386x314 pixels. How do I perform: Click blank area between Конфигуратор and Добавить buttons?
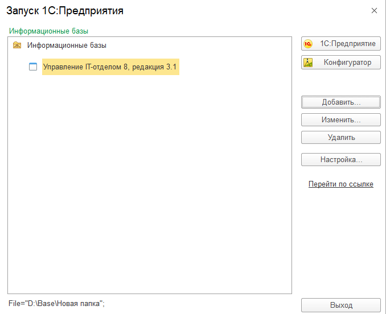[340, 83]
